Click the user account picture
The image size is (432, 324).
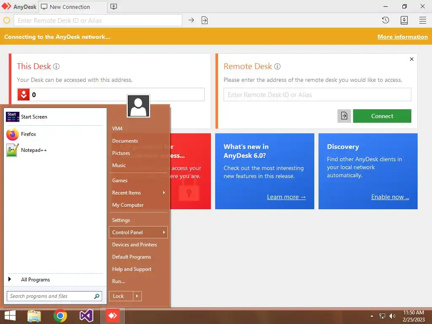point(138,106)
